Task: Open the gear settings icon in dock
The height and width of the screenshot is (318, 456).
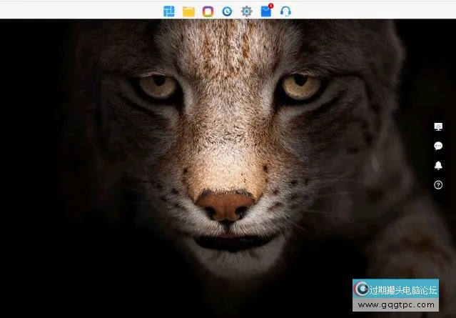Action: (x=247, y=11)
